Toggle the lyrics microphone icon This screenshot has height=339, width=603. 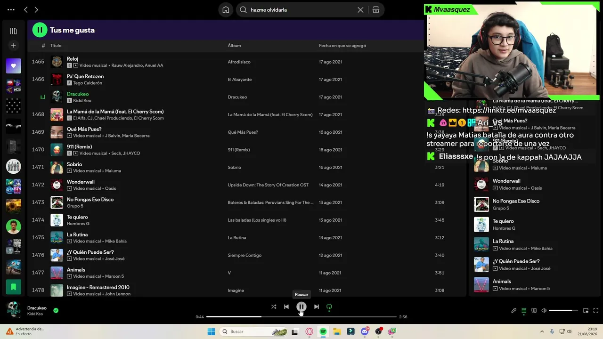[x=514, y=311]
